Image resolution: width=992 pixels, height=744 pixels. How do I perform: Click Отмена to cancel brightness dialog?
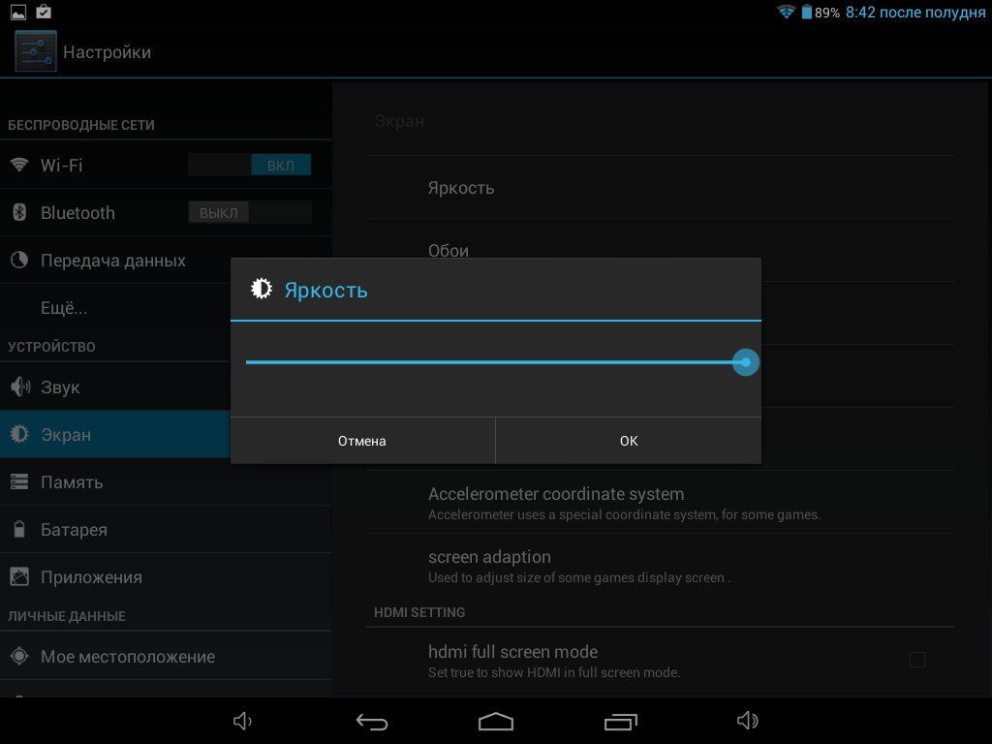[362, 441]
